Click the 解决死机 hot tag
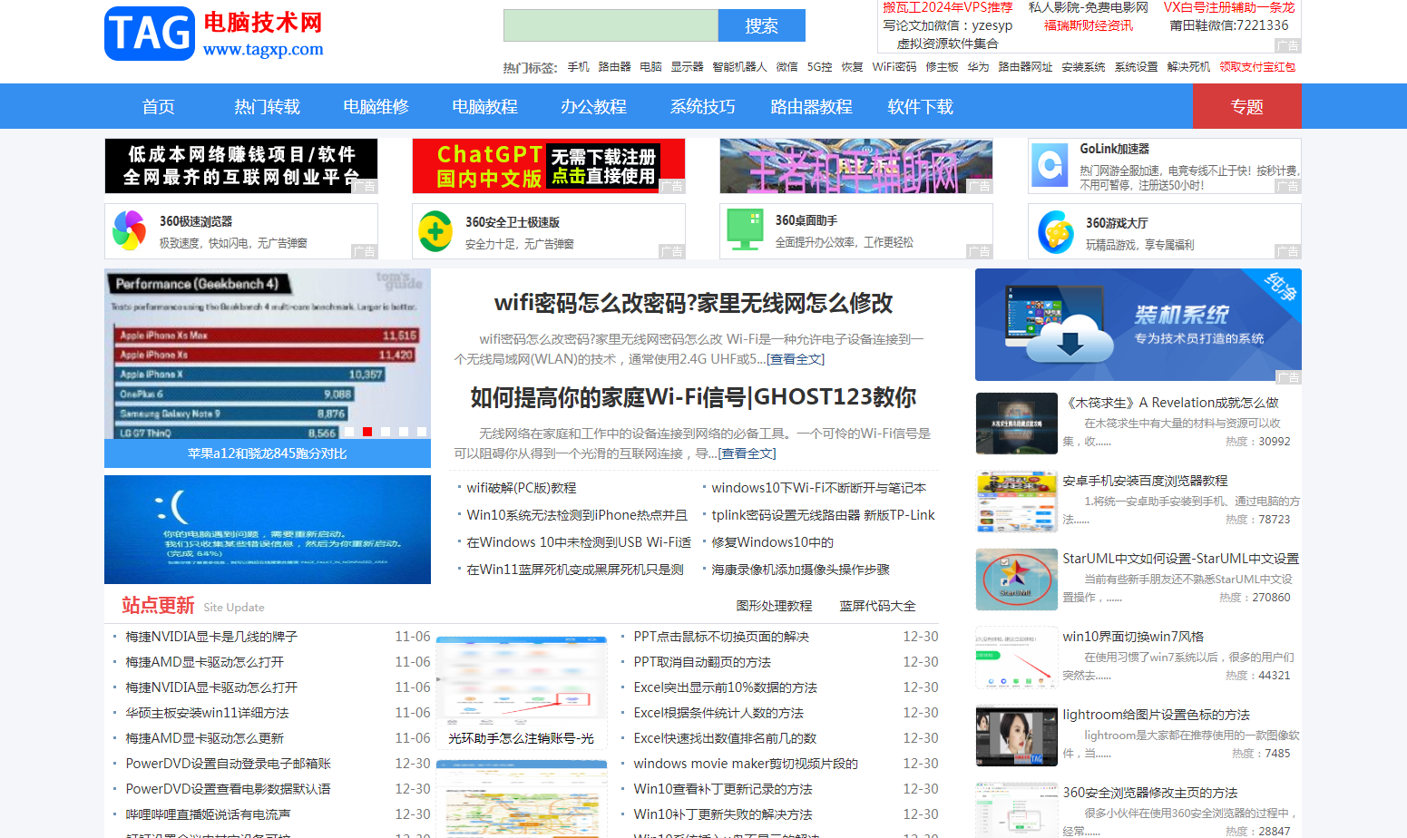1407x838 pixels. (1189, 67)
